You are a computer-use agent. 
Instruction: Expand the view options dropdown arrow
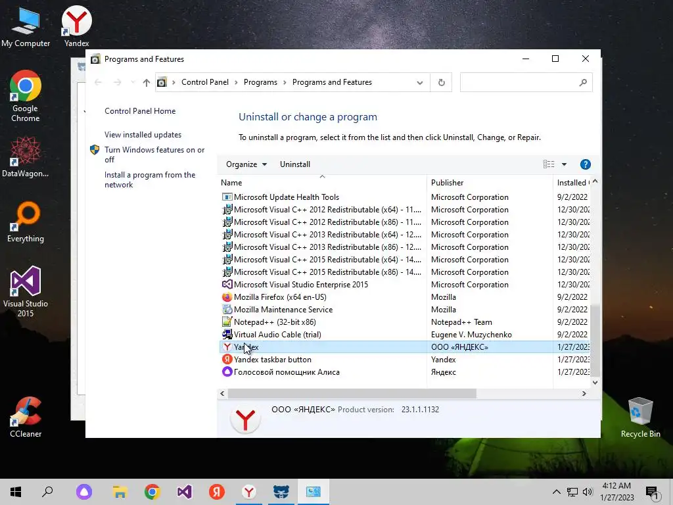tap(564, 164)
